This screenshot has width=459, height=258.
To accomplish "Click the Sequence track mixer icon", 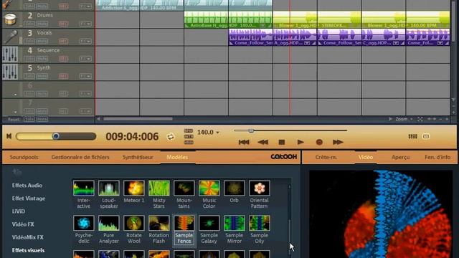I will tap(10, 54).
